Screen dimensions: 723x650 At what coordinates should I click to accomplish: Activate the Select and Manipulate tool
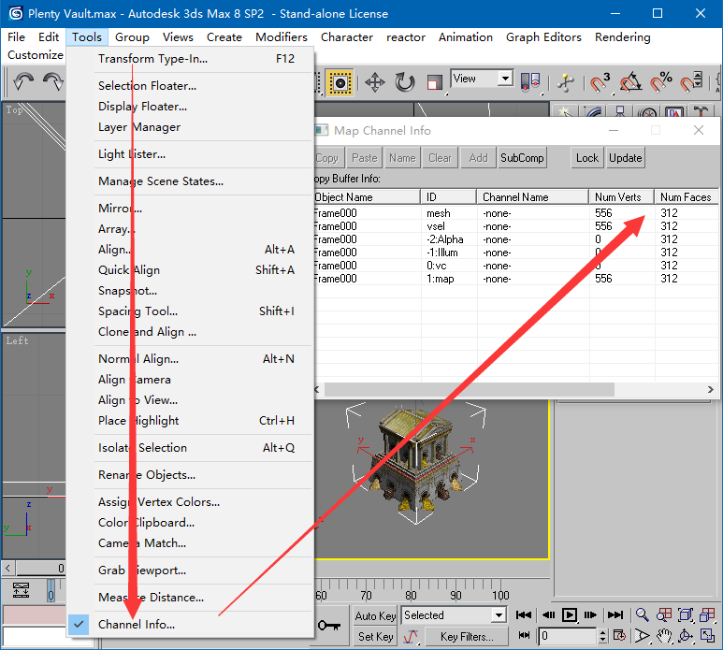(x=565, y=83)
